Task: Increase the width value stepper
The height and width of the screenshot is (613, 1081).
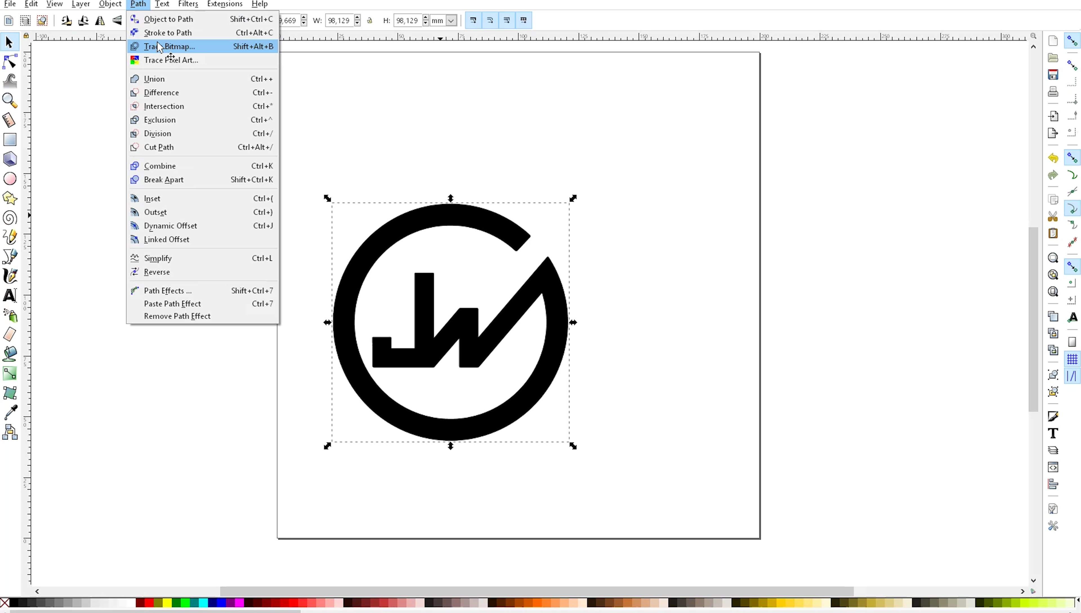Action: pyautogui.click(x=358, y=17)
